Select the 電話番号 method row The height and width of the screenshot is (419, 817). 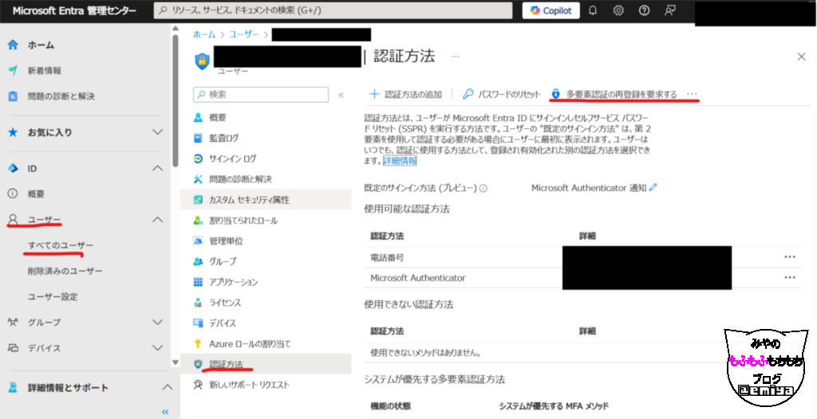(x=582, y=257)
